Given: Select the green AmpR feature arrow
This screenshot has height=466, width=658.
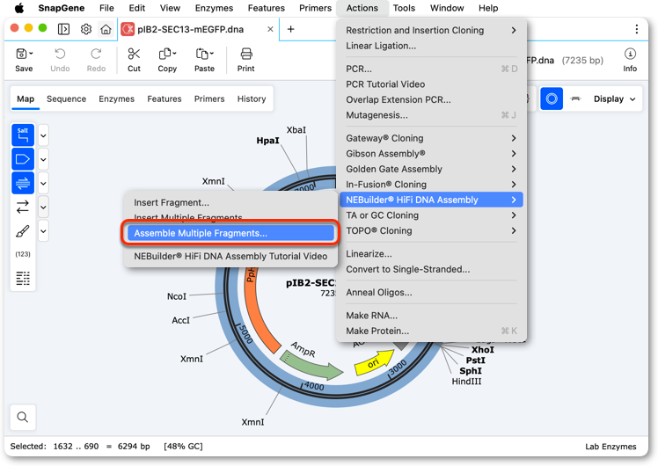Looking at the screenshot, I should [312, 365].
